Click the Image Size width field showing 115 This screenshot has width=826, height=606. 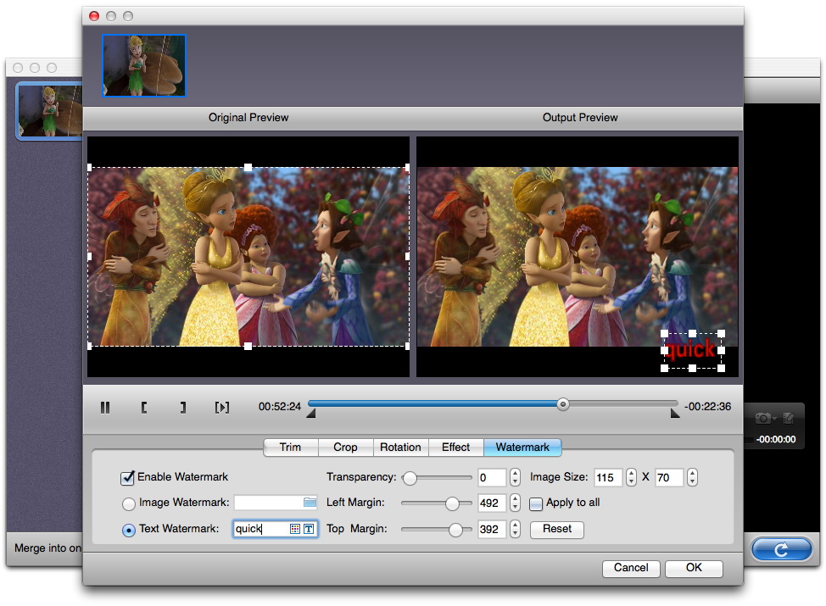[608, 477]
